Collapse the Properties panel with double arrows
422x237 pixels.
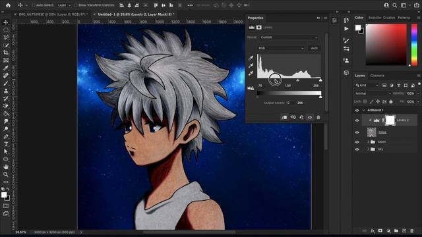click(x=318, y=18)
